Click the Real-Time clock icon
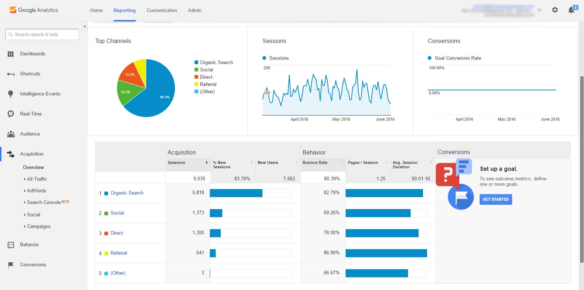 coord(11,114)
